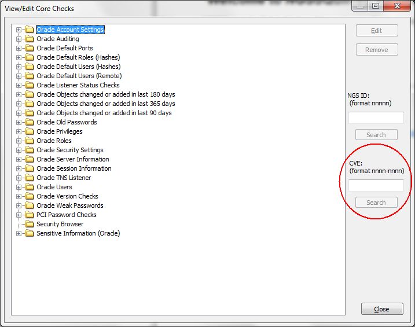Select the Security Browser label

coord(60,224)
